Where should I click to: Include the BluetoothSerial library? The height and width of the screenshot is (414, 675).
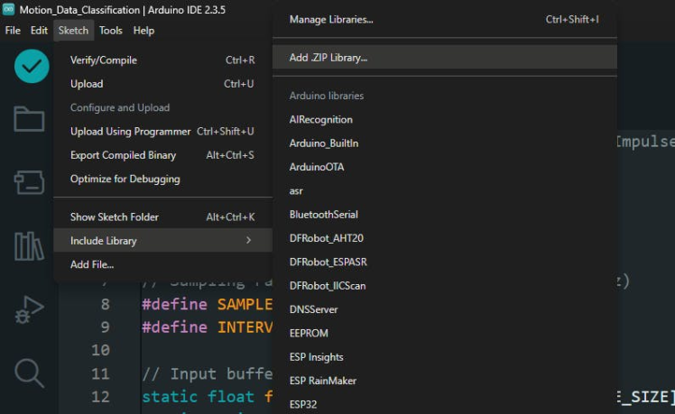tap(323, 215)
